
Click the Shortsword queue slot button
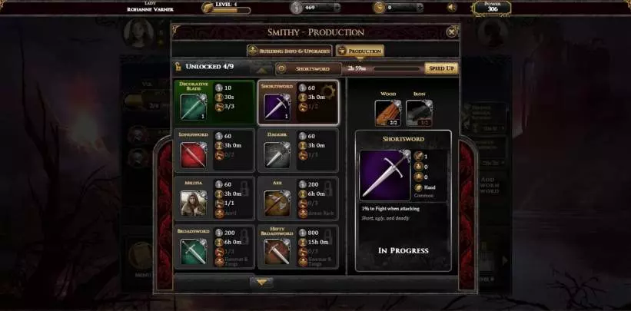coord(309,69)
